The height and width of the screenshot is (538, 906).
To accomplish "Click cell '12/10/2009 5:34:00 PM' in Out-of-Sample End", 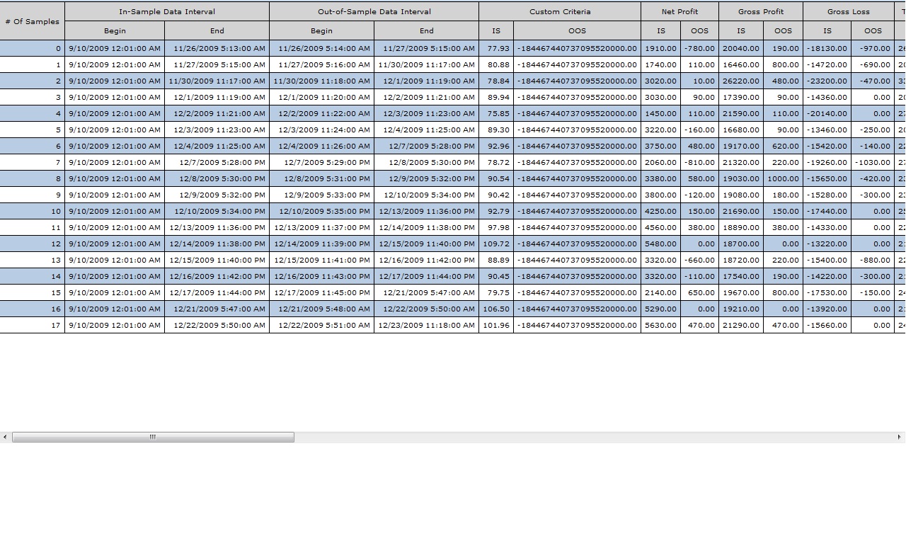I will [x=426, y=195].
